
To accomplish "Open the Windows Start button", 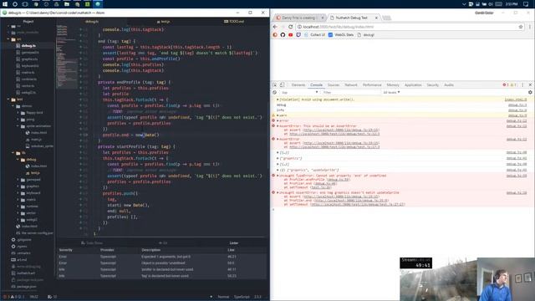I will (x=5, y=3).
